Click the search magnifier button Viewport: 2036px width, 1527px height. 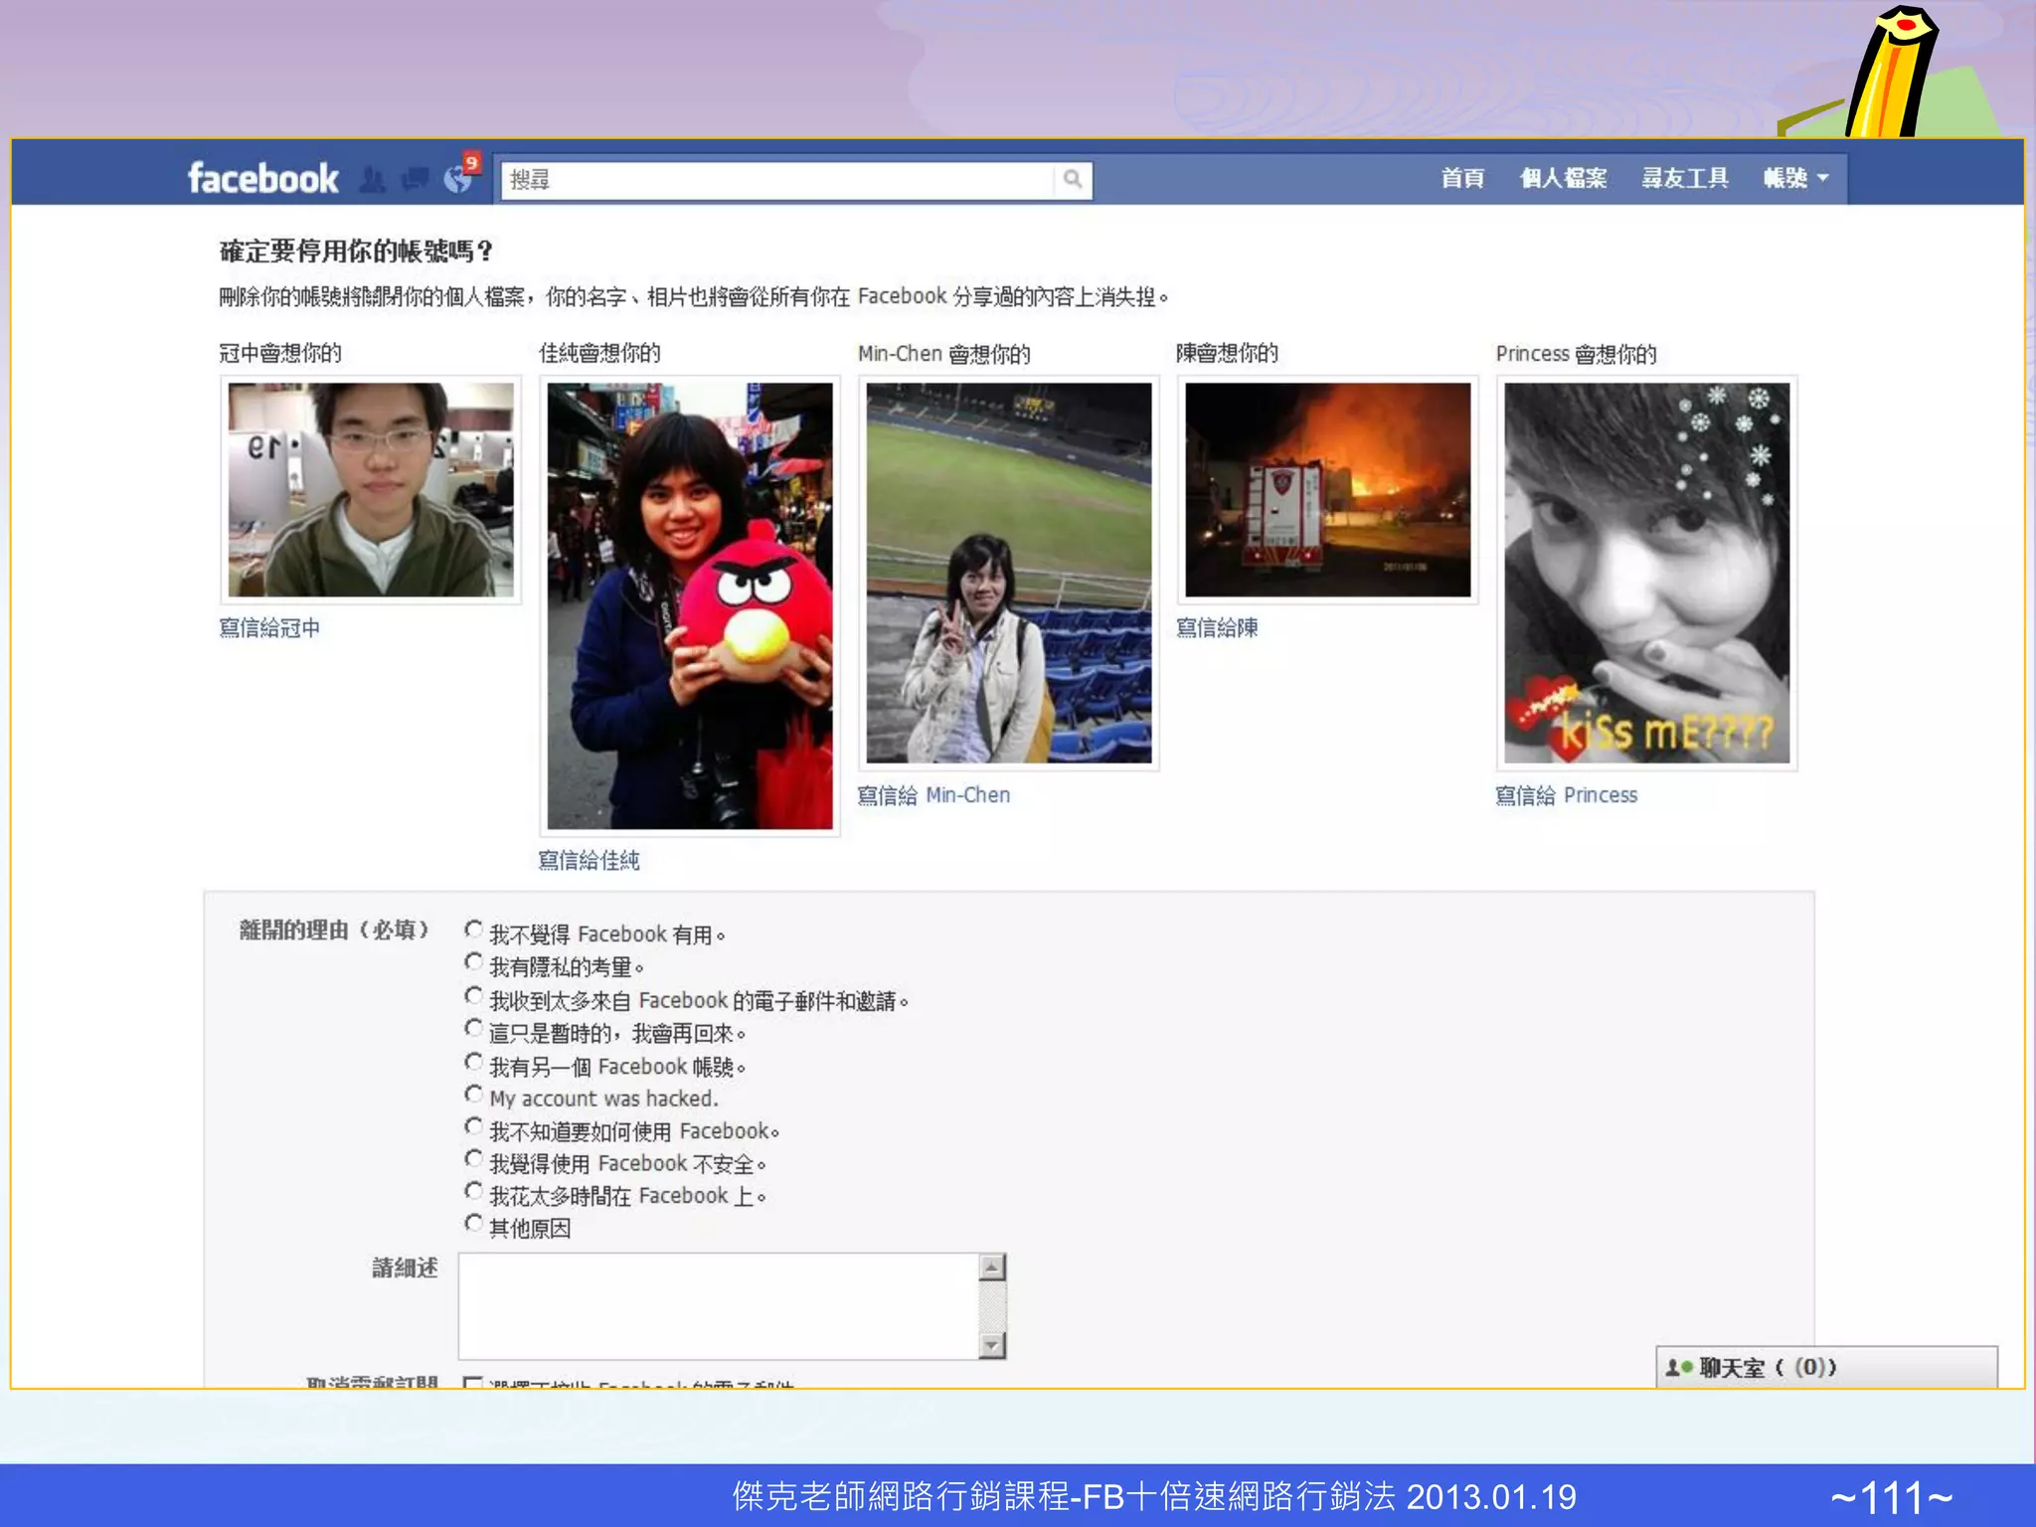pyautogui.click(x=1072, y=179)
